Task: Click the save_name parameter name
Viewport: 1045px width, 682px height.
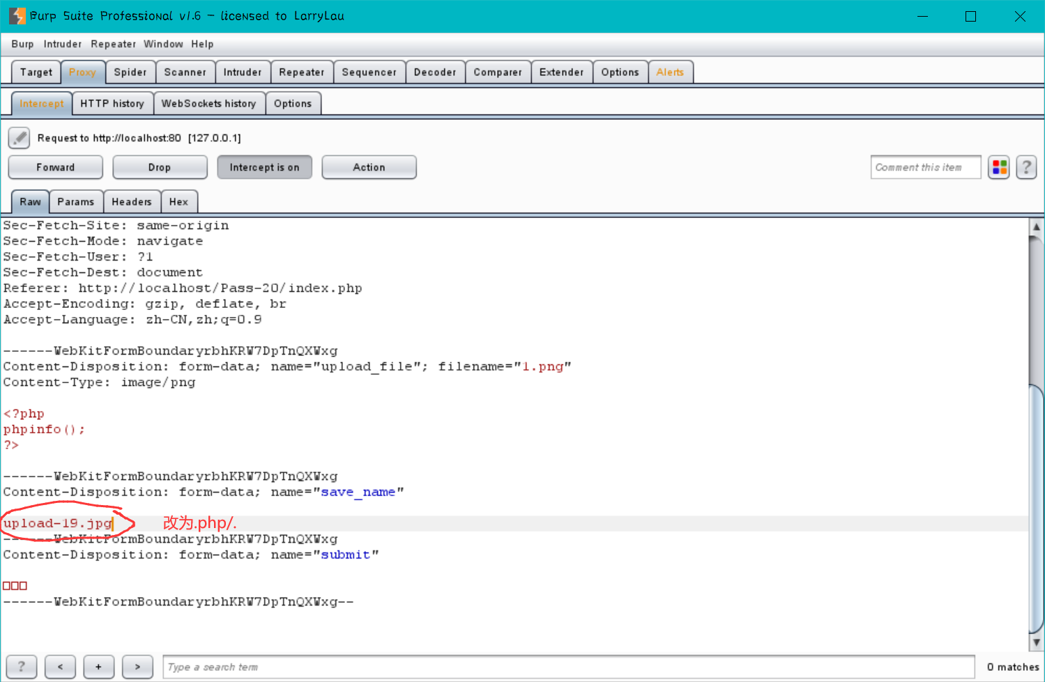Action: 358,492
